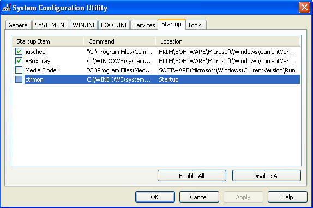The height and width of the screenshot is (208, 313).
Task: Click Media Finder command "C:\Program Files\Med...
Action: (x=119, y=70)
